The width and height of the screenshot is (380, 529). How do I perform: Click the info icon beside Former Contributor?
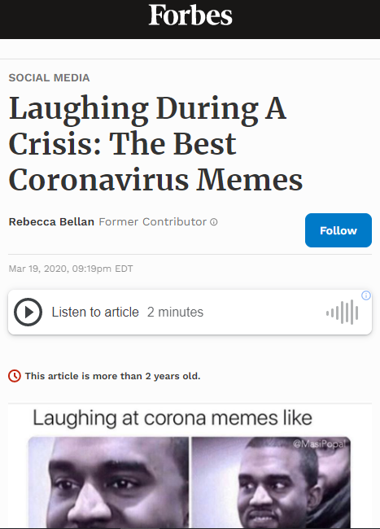[x=214, y=222]
